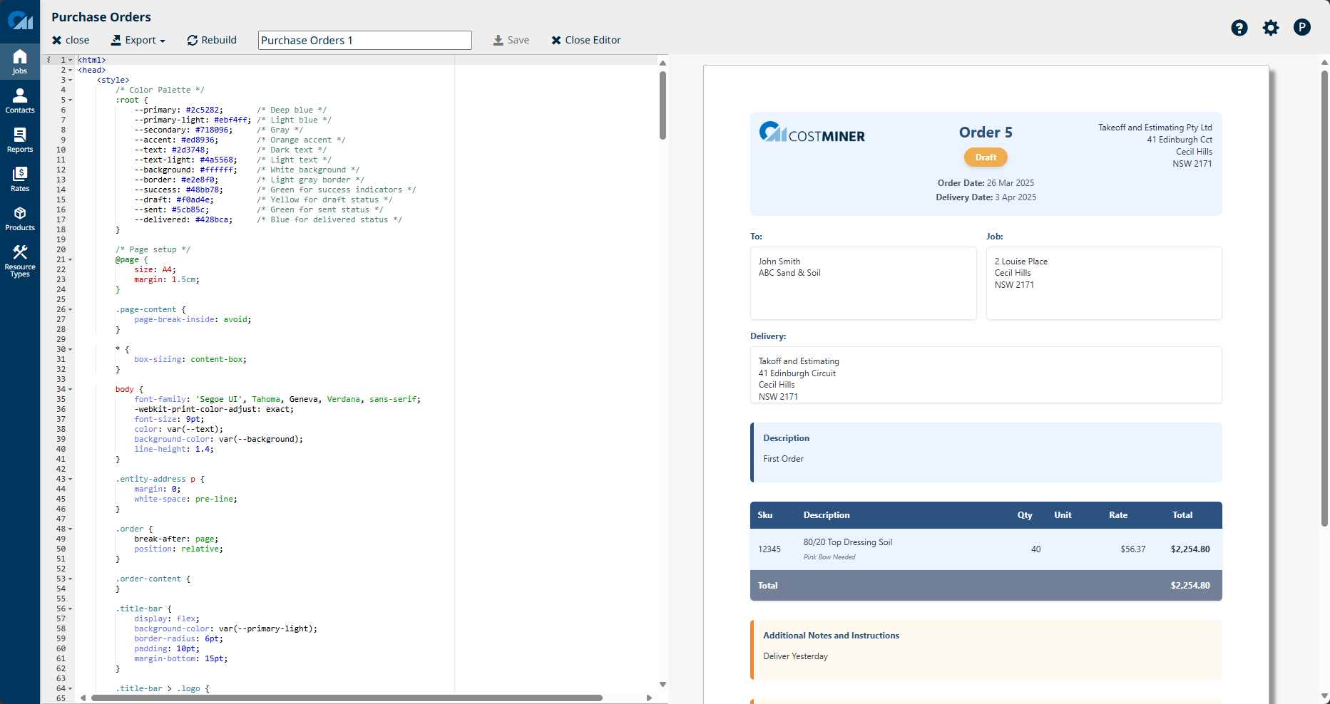Viewport: 1330px width, 704px height.
Task: Click the First Order description text
Action: 783,459
